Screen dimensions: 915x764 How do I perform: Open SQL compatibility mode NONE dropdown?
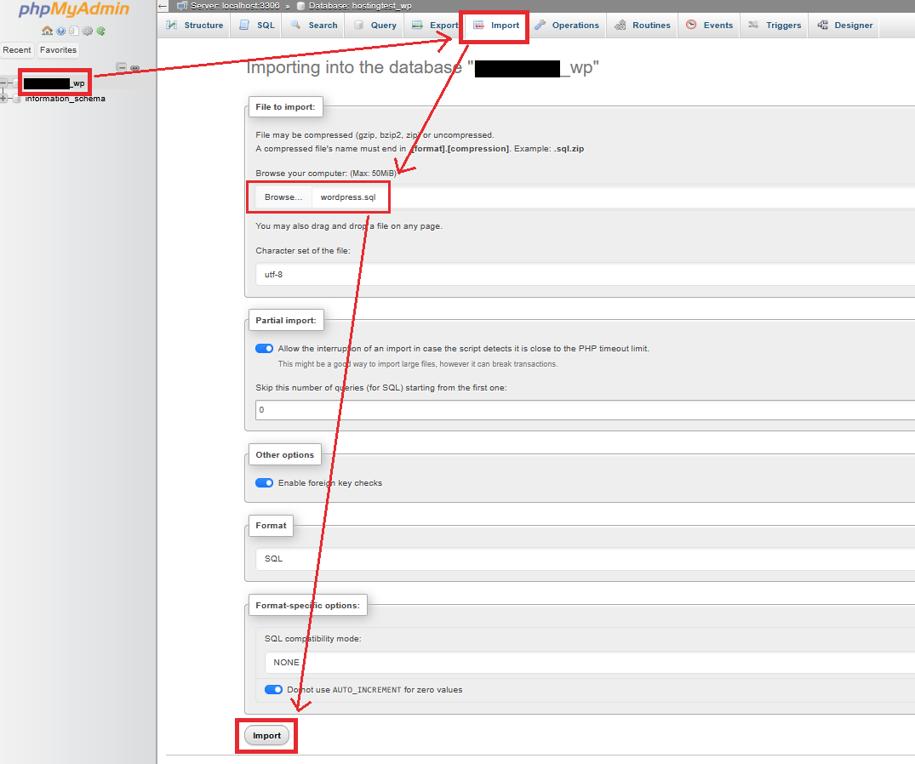point(588,662)
